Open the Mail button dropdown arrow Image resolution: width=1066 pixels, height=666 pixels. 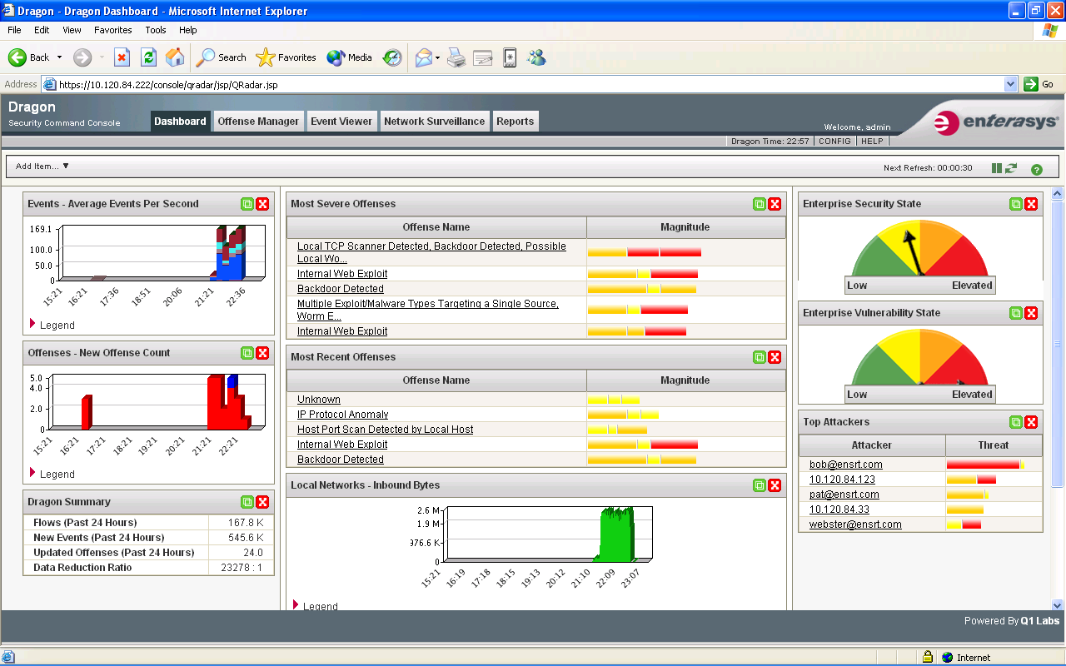coord(438,57)
